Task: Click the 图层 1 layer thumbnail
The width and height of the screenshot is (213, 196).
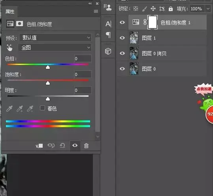Action: [x=134, y=38]
